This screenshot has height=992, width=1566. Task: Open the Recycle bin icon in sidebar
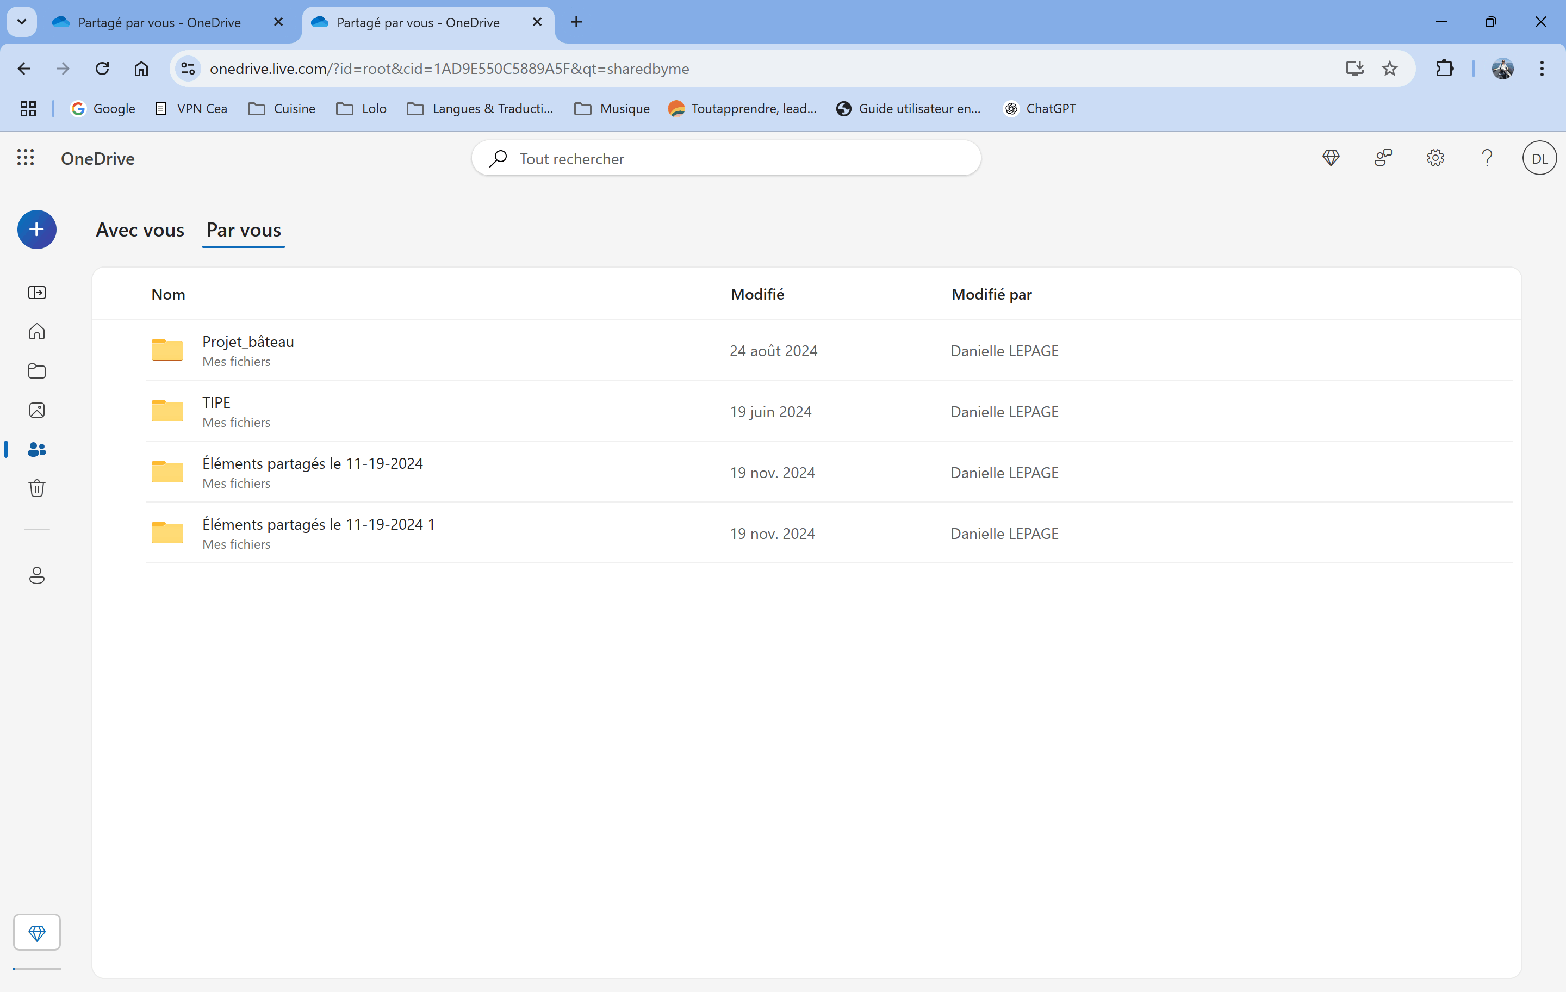click(37, 488)
